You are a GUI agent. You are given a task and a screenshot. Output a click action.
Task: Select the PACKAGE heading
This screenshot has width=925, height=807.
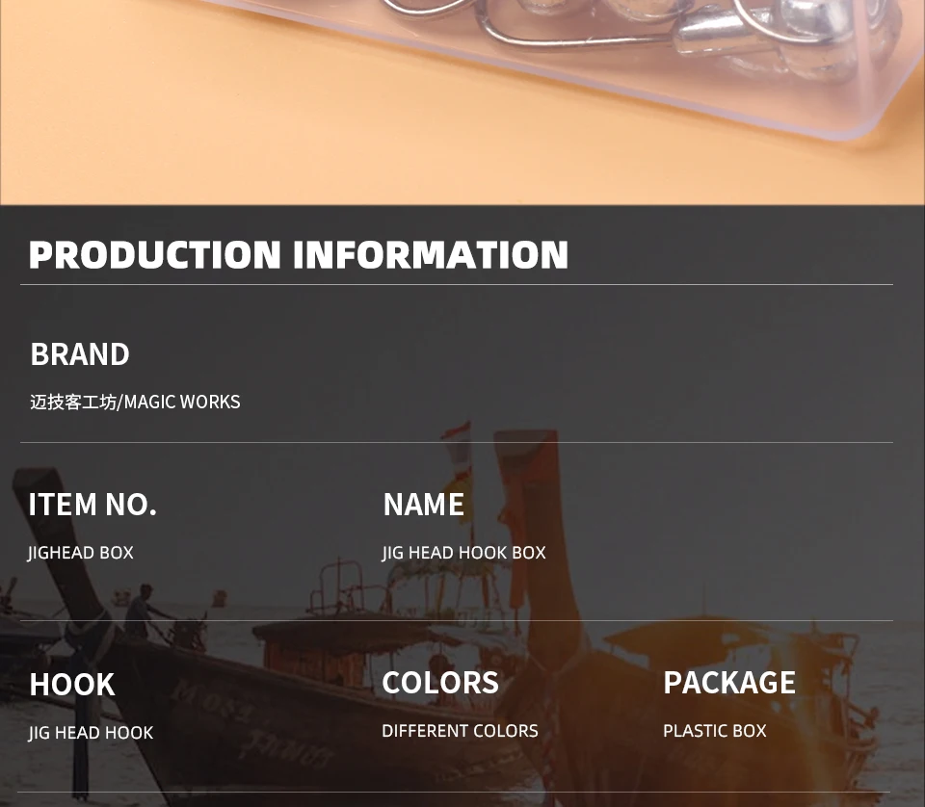click(729, 683)
